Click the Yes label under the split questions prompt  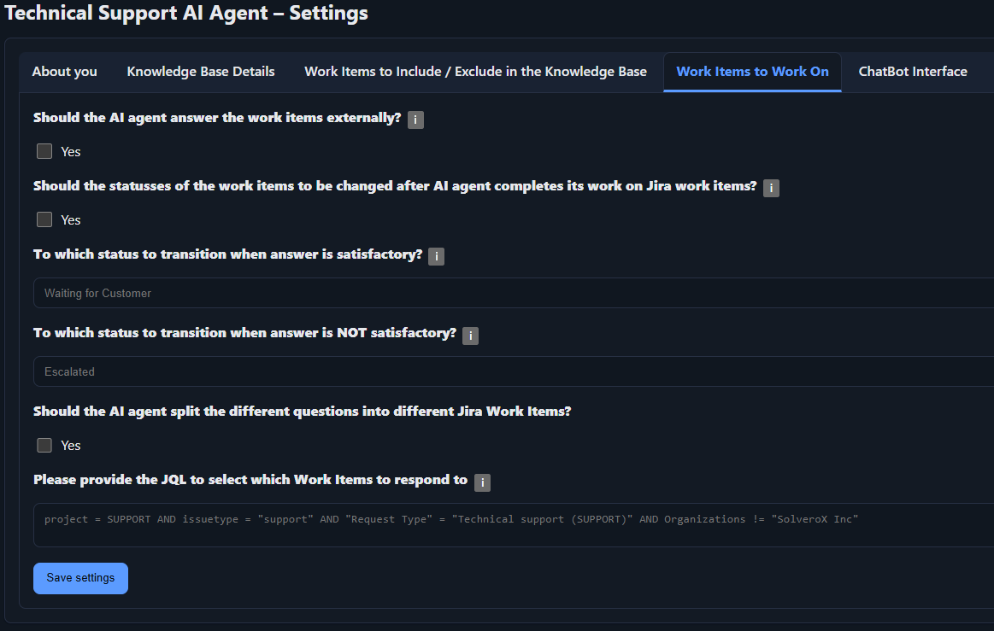point(71,445)
